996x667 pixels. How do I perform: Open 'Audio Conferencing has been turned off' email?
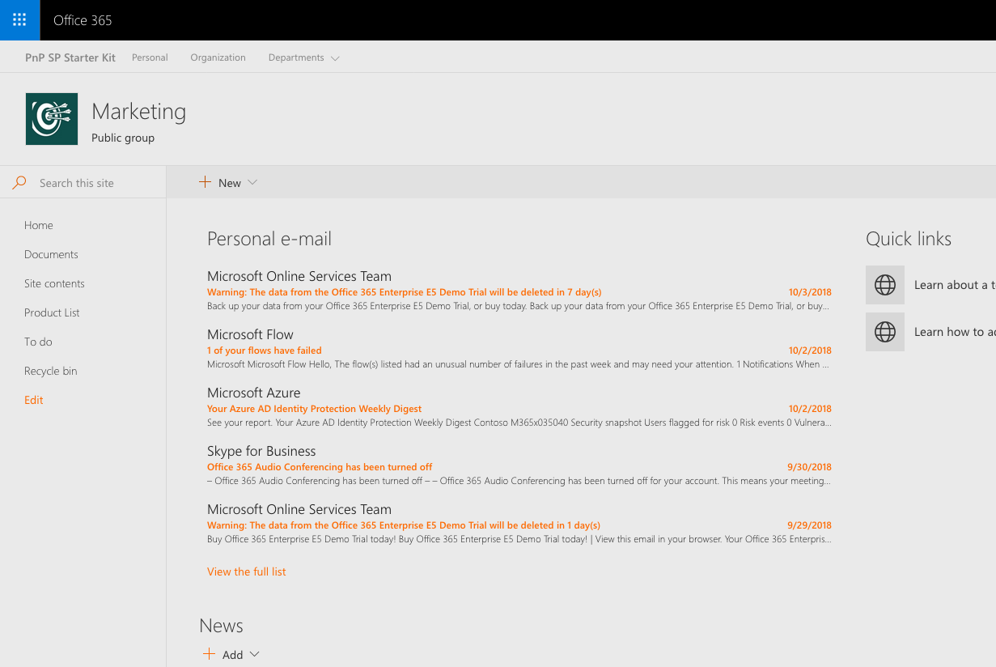(x=320, y=467)
